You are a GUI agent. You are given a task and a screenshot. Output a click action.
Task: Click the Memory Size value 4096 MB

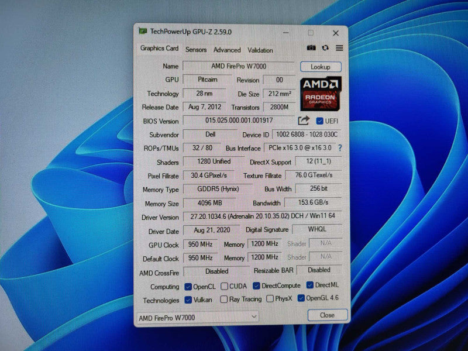(x=209, y=203)
